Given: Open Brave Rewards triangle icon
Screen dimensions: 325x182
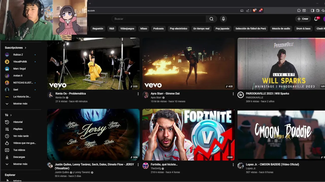Looking at the screenshot, I should click(261, 11).
